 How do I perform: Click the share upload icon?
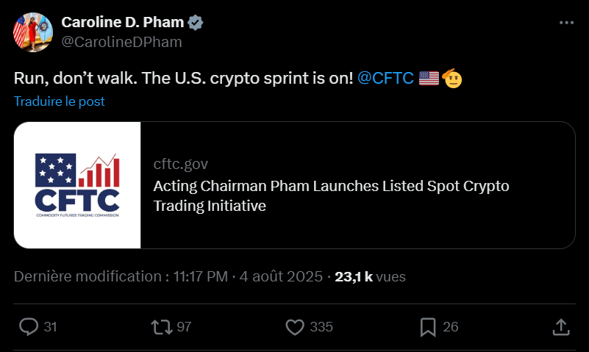pos(560,326)
